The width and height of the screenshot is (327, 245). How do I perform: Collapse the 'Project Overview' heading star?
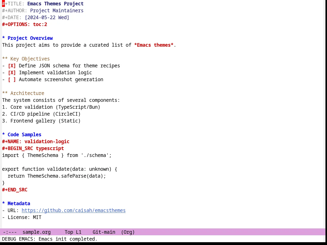tap(4, 38)
